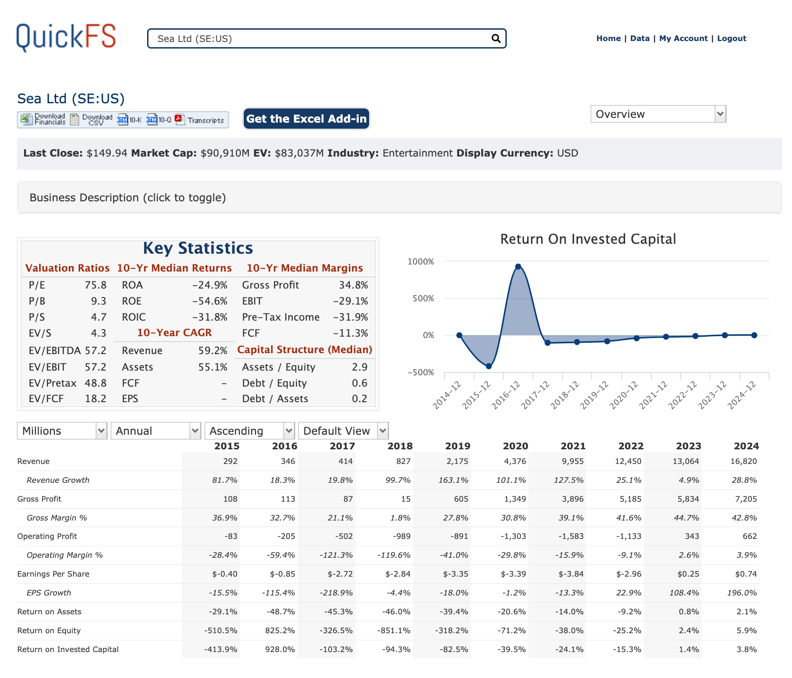Click the 2014-12 ROIC chart point

coord(459,335)
